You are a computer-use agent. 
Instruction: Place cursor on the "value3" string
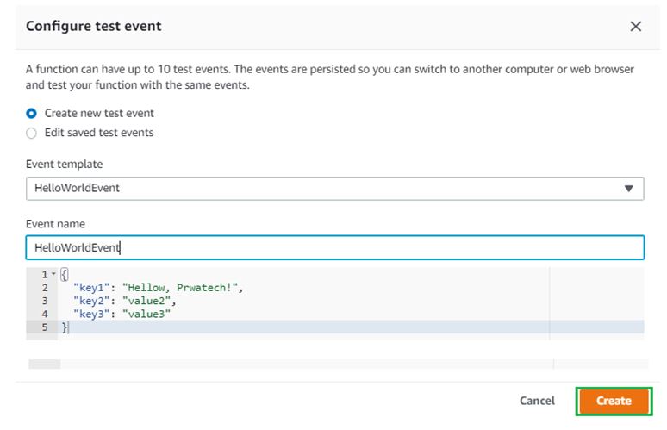(147, 314)
